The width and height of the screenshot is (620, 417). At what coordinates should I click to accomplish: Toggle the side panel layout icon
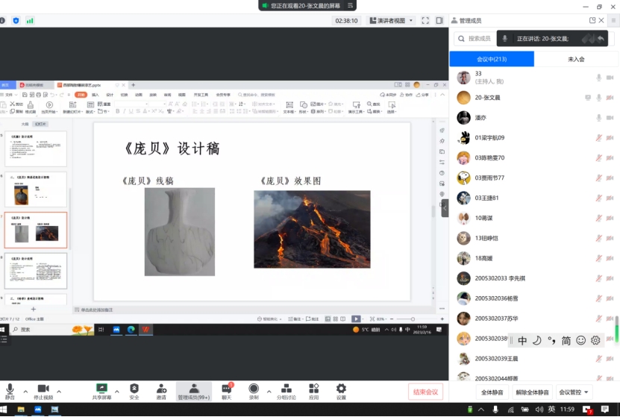[439, 21]
